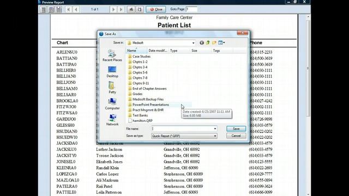The width and height of the screenshot is (349, 196).
Task: Click the fit-to-width zoom icon
Action: [58, 10]
